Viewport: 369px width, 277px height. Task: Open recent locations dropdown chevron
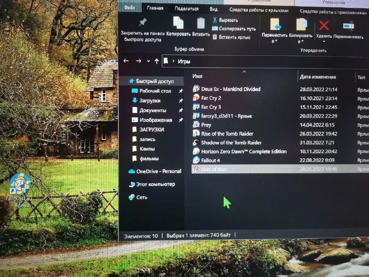coord(149,61)
